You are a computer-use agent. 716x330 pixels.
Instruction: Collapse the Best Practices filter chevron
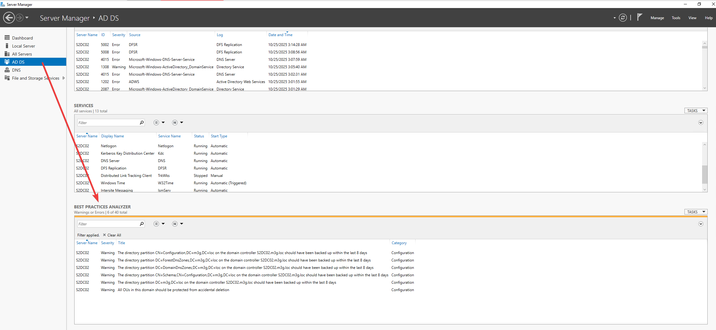(x=701, y=224)
